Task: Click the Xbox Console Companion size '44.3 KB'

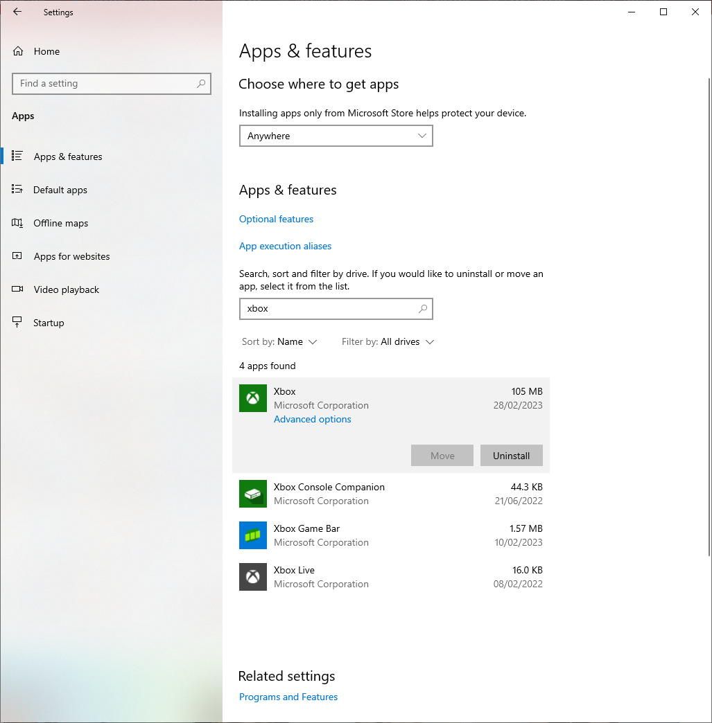Action: tap(527, 487)
